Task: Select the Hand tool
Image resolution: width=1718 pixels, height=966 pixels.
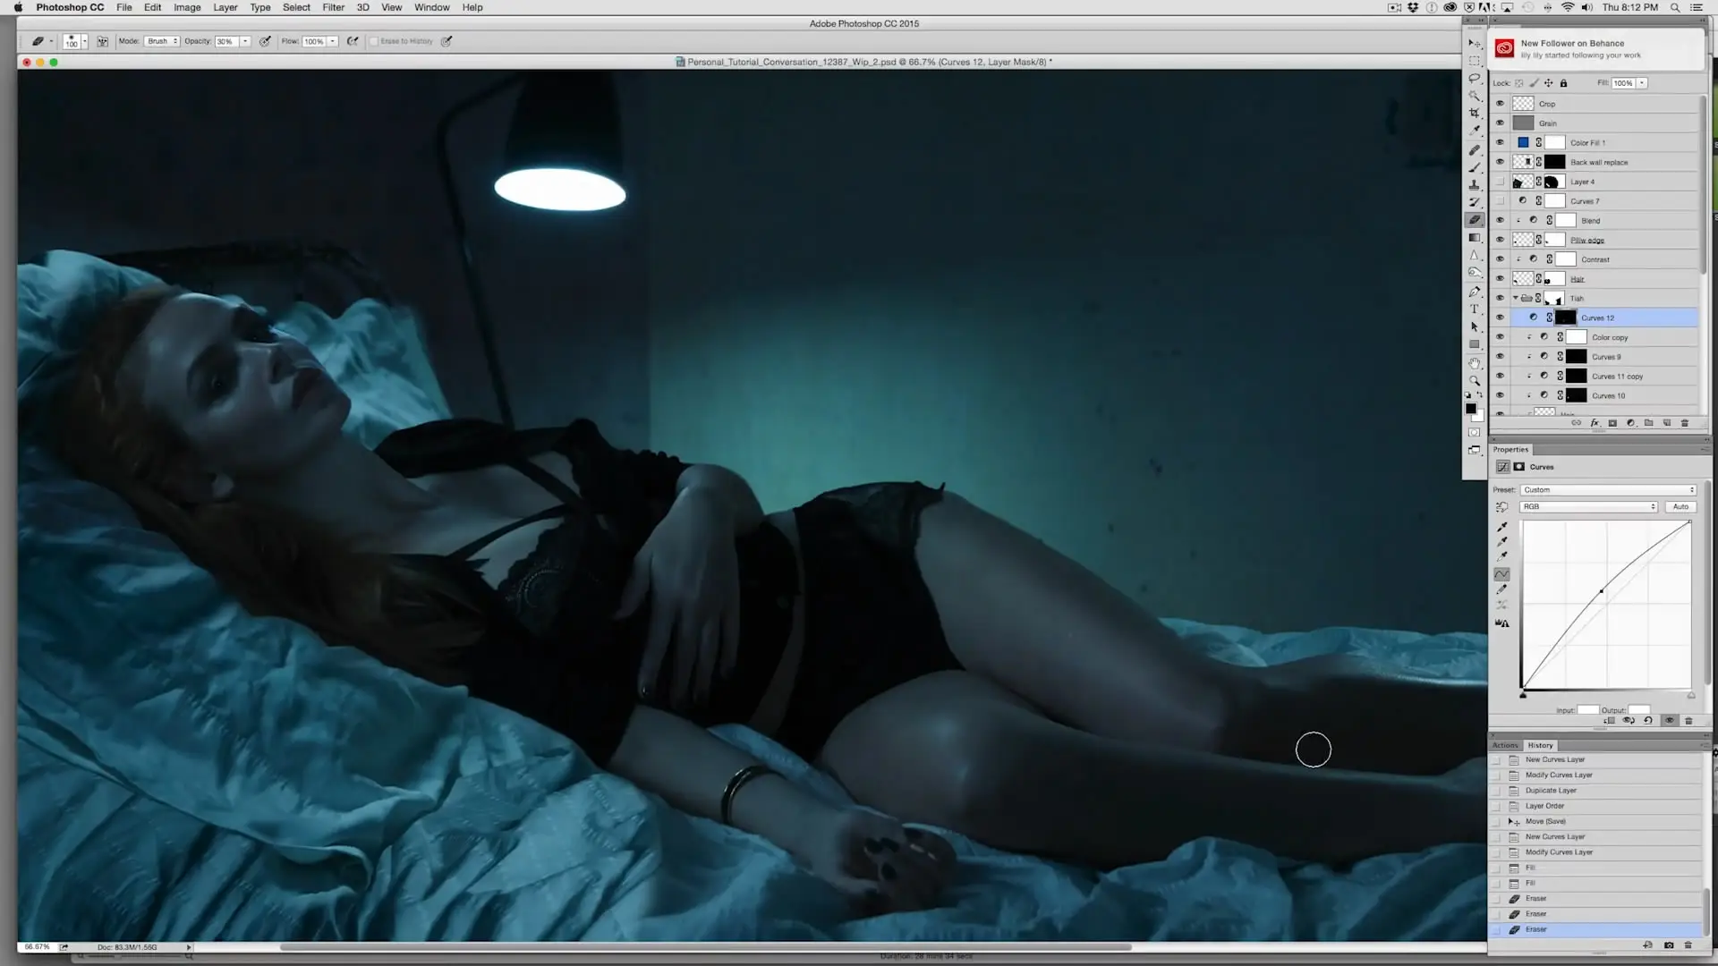Action: pos(1474,363)
